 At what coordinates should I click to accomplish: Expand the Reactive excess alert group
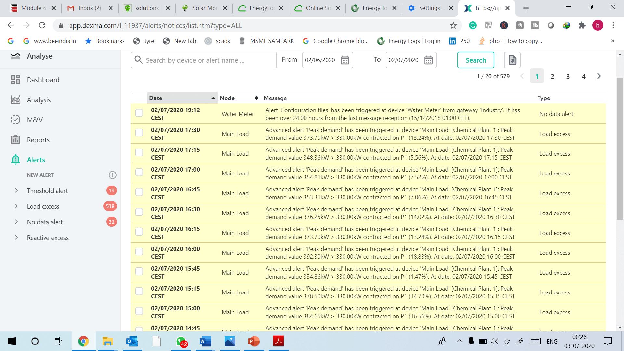(x=16, y=238)
